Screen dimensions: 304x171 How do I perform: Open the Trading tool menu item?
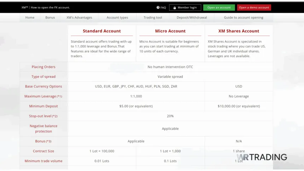pos(153,17)
